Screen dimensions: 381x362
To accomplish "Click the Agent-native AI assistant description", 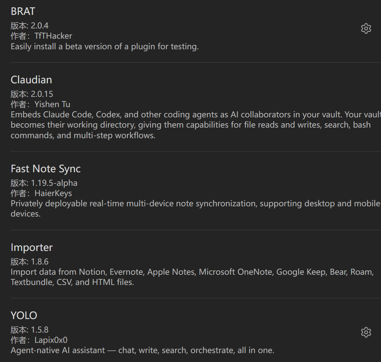I will [x=143, y=350].
